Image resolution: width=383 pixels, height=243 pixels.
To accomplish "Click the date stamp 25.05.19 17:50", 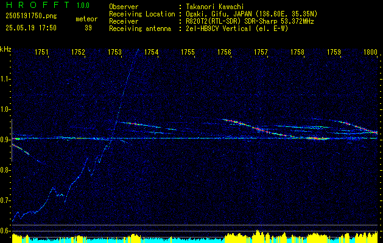I will click(x=31, y=28).
